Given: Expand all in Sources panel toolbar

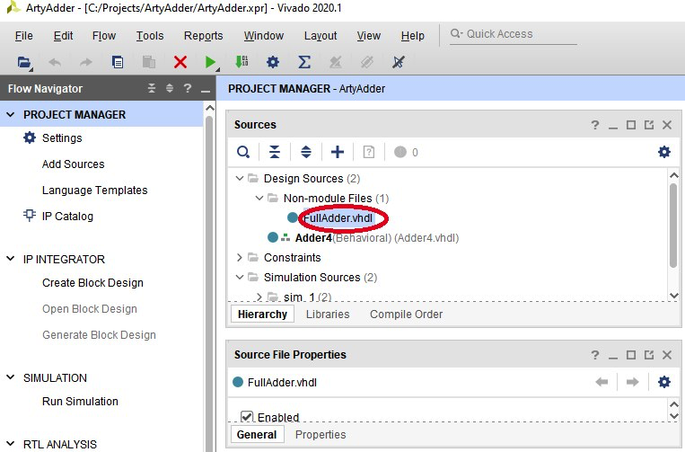Looking at the screenshot, I should (x=306, y=152).
